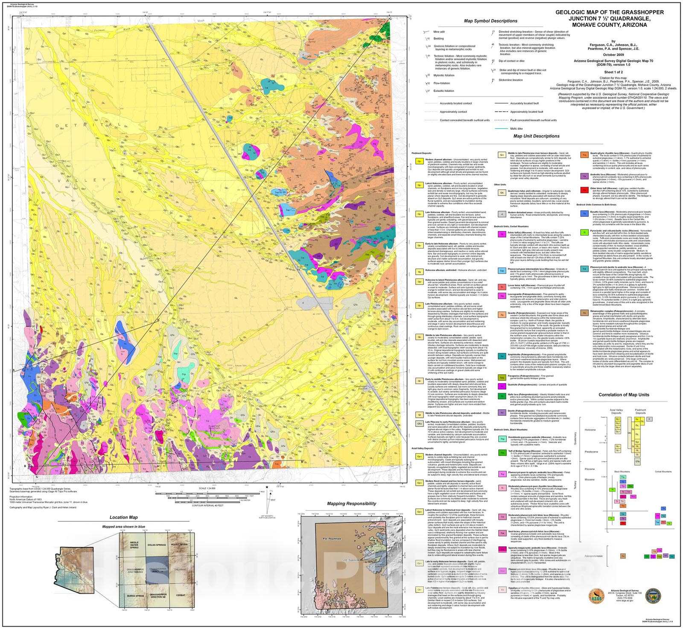Viewport: 683px width, 629px height.
Task: Click 'DOLAN SPRINGS' cell in Location Map
Action: (157, 545)
